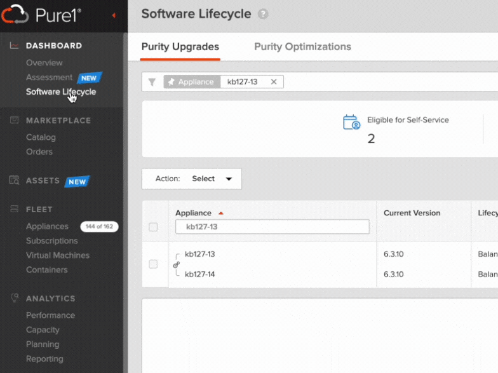498x373 pixels.
Task: Collapse the sidebar with the red arrow
Action: click(114, 15)
